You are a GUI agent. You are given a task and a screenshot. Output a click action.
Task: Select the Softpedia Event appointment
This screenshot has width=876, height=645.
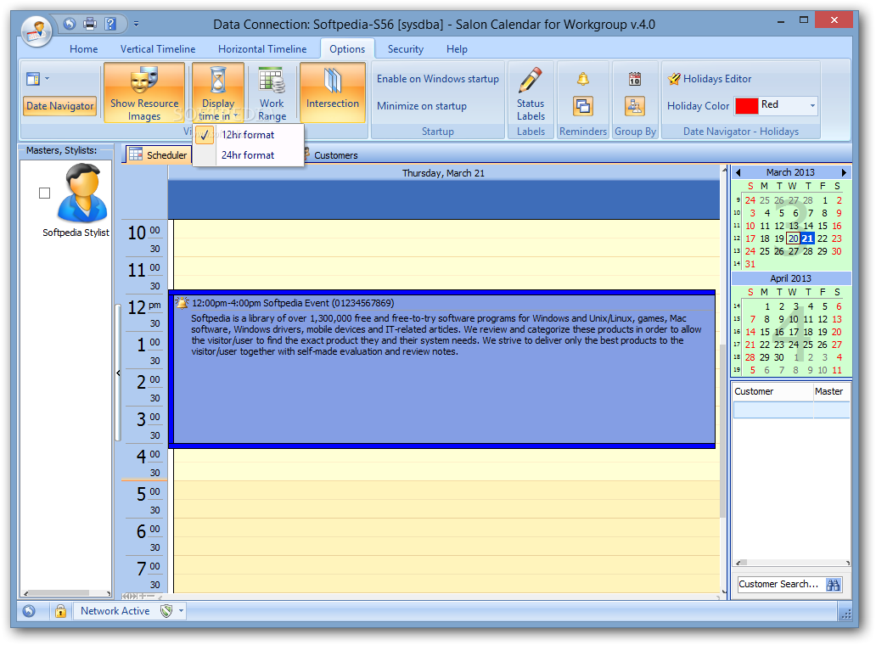[x=444, y=368]
